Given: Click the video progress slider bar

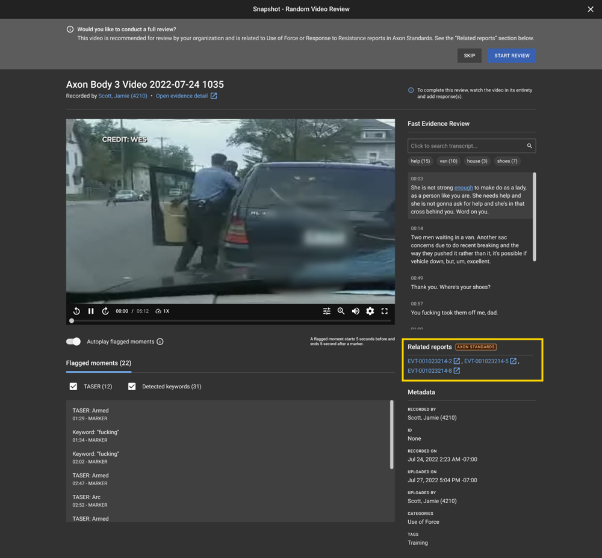Looking at the screenshot, I should 231,320.
